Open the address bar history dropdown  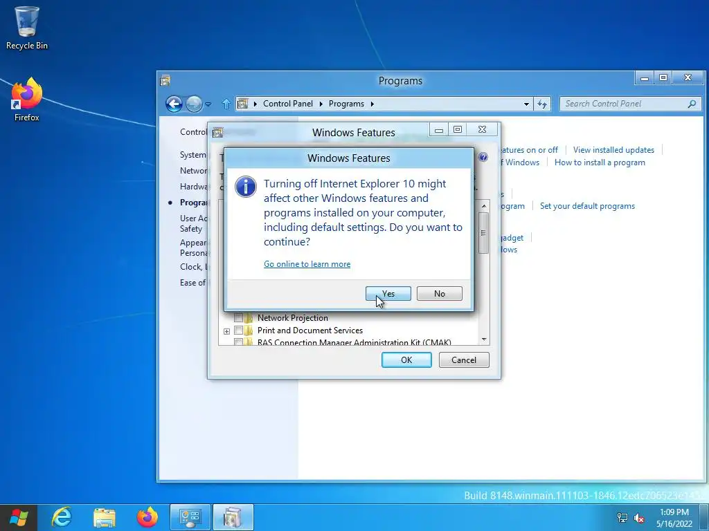[x=526, y=104]
